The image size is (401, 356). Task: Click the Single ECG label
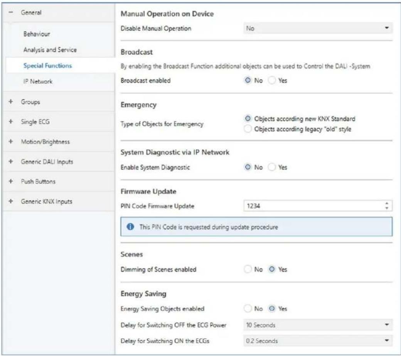[35, 122]
